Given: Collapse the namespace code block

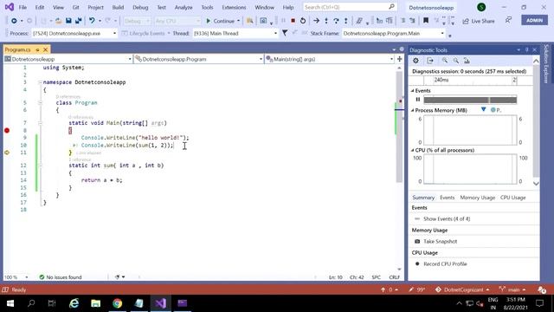Looking at the screenshot, I should click(41, 82).
